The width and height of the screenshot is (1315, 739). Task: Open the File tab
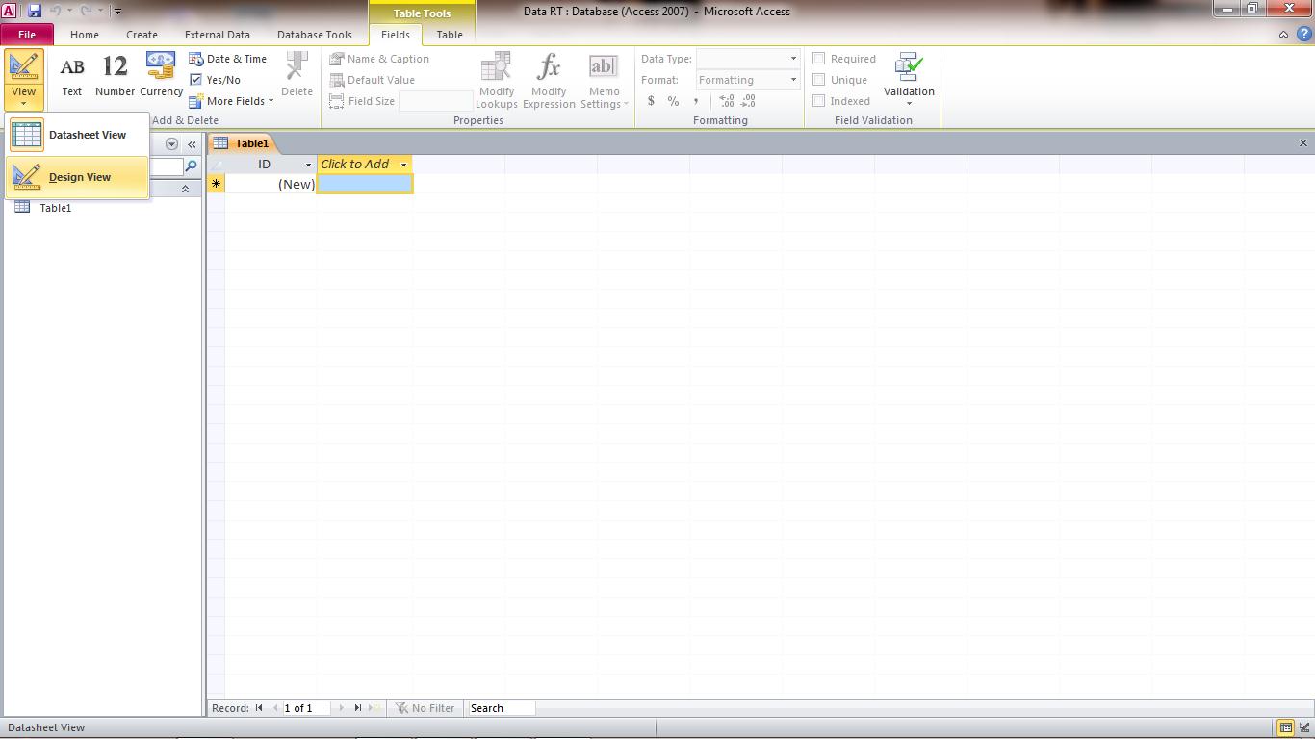pyautogui.click(x=27, y=35)
